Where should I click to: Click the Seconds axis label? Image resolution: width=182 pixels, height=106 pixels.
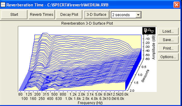145,76
